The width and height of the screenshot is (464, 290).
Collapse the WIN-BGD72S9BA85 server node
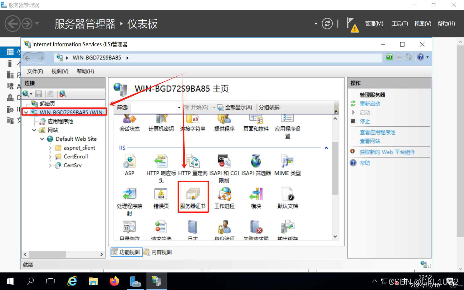click(x=26, y=112)
